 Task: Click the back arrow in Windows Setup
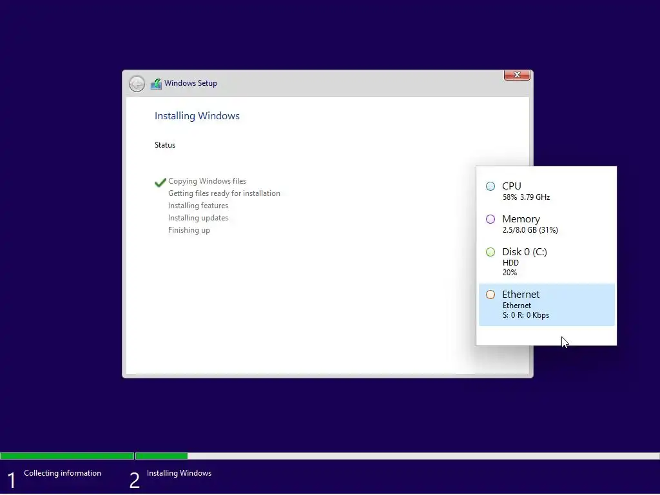click(x=137, y=84)
